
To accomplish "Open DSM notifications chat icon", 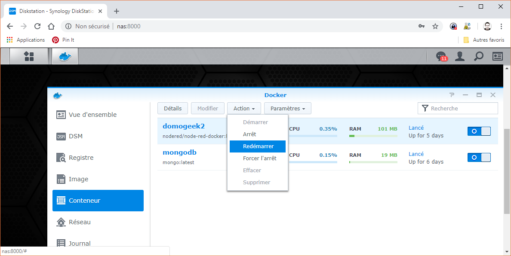I will click(x=441, y=56).
